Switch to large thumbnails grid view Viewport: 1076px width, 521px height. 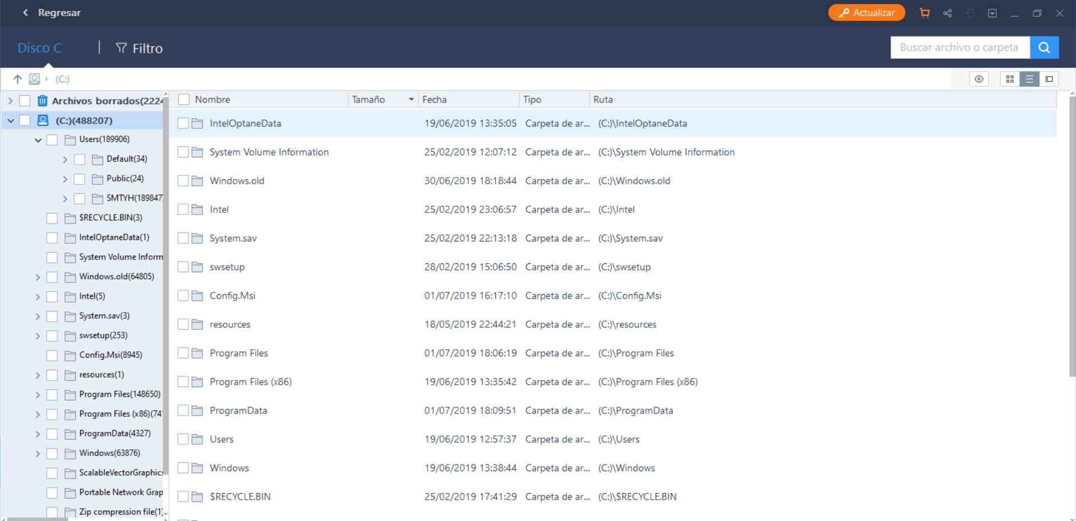click(1010, 79)
